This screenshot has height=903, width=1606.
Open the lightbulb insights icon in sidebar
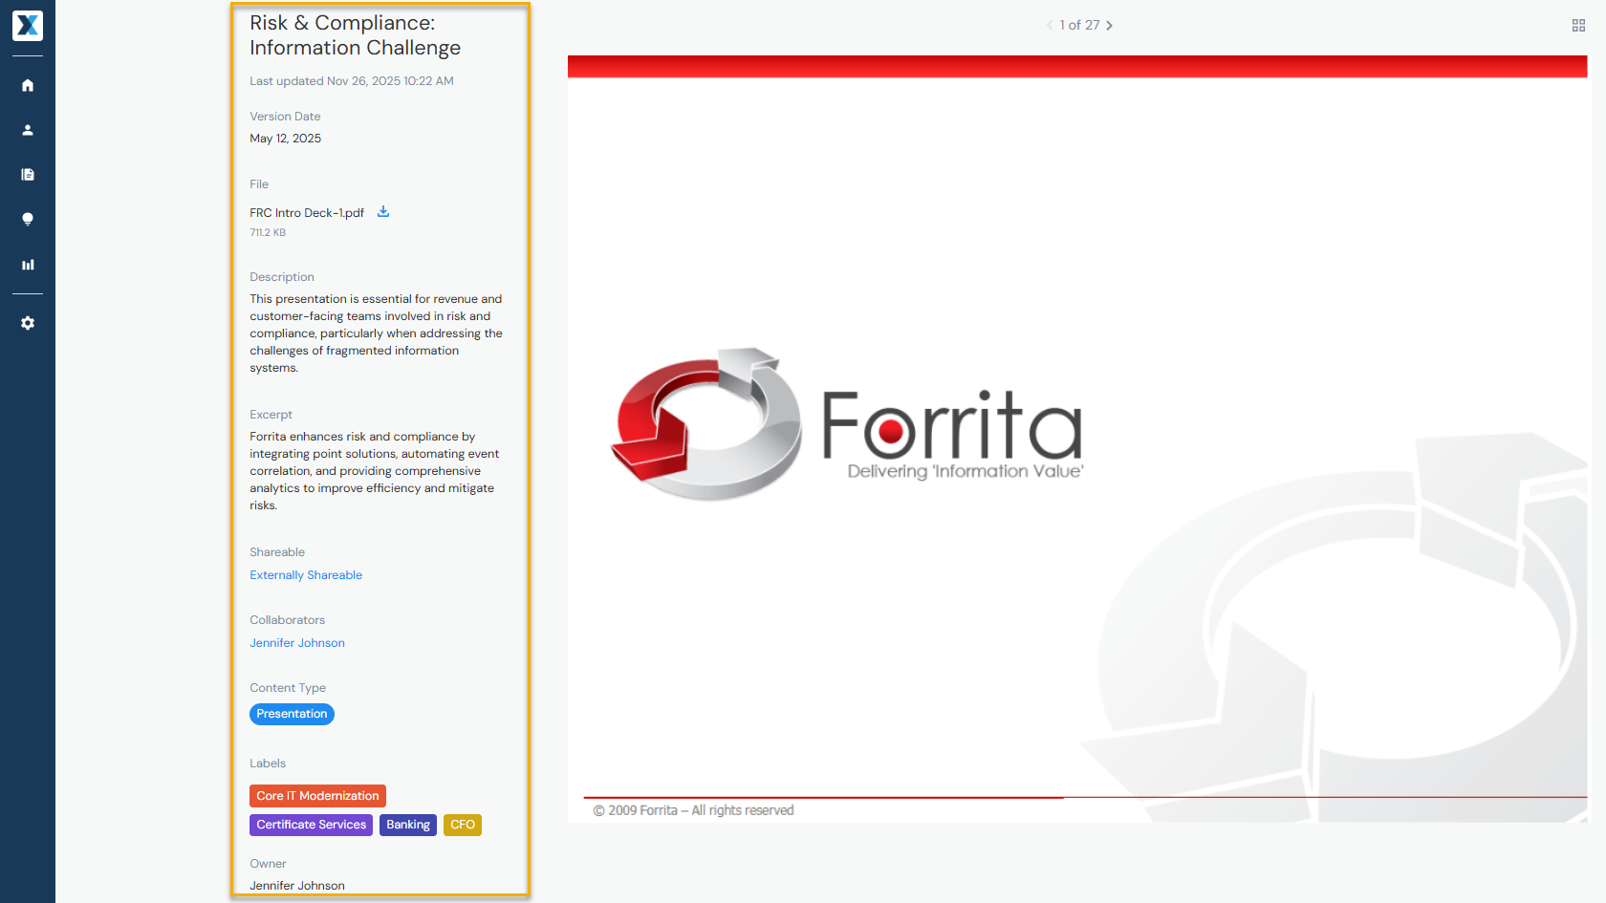[28, 220]
